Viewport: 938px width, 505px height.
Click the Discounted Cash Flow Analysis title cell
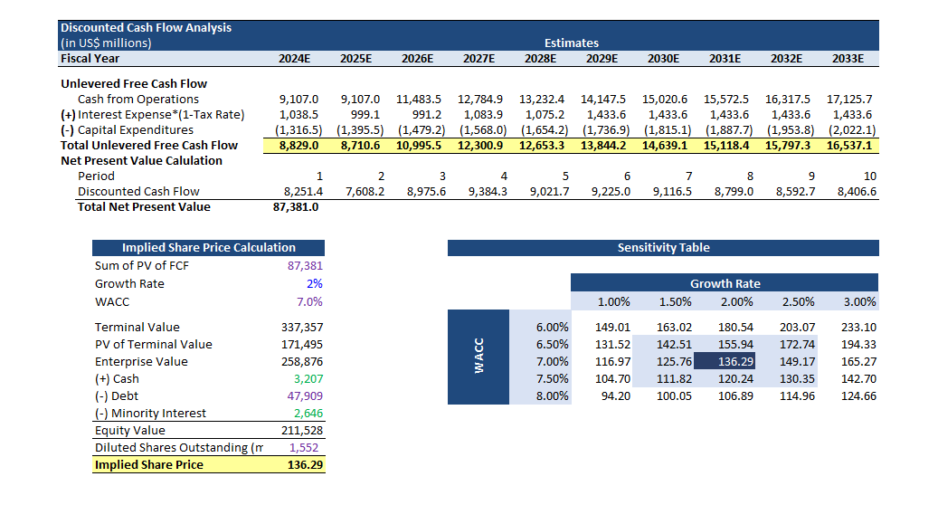[146, 27]
